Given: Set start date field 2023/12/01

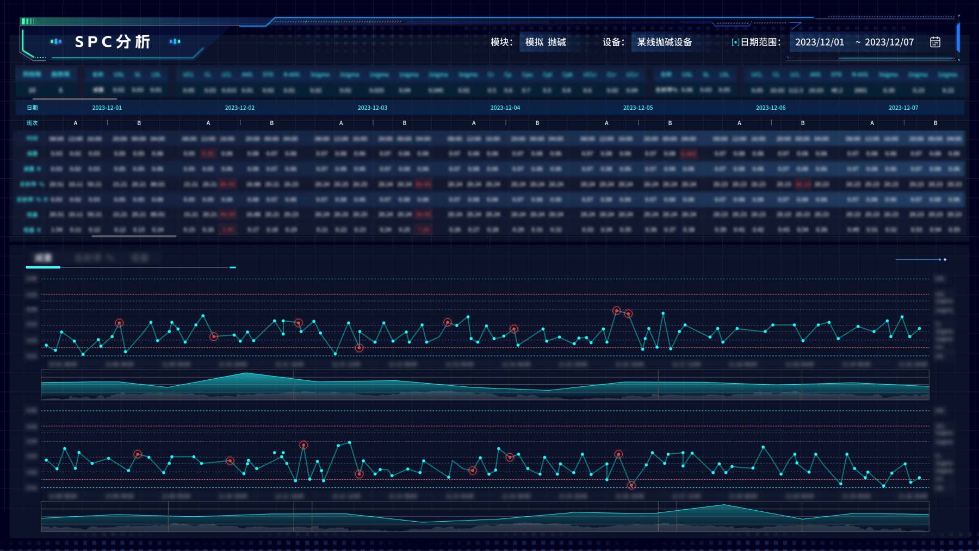Looking at the screenshot, I should coord(819,42).
